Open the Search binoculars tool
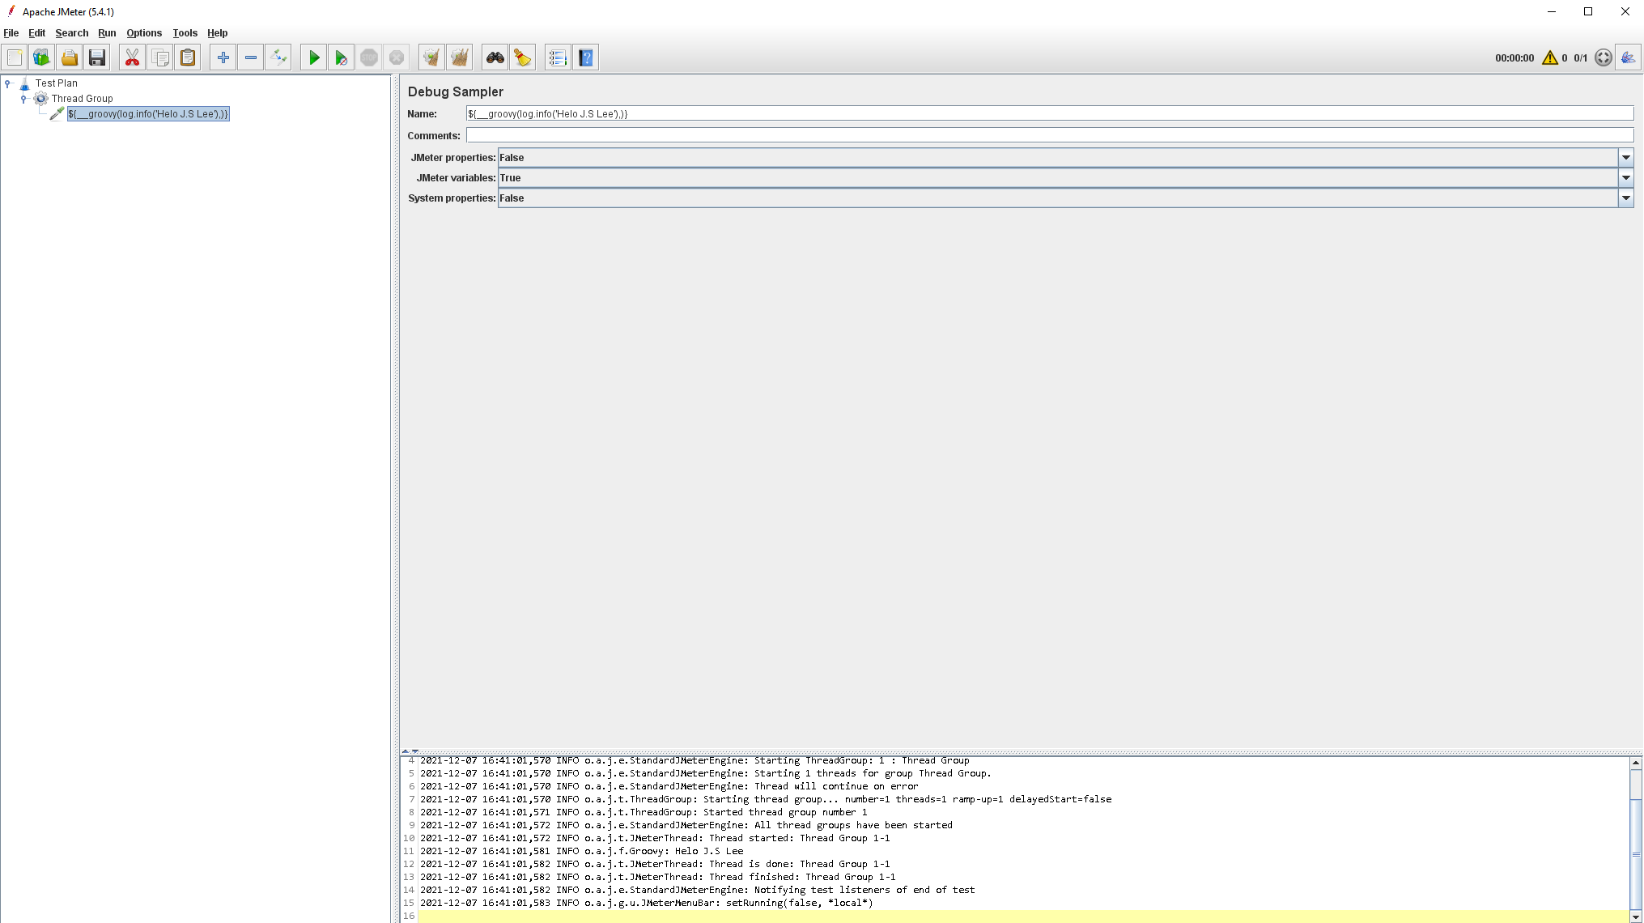 495,57
